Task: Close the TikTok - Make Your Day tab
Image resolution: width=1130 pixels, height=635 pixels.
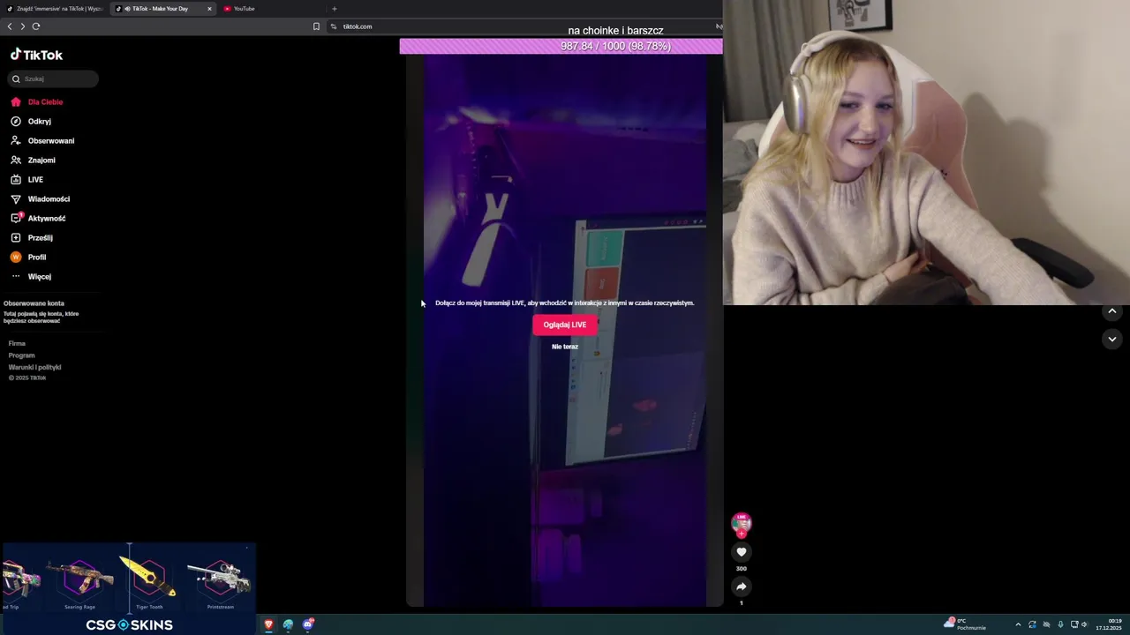Action: point(209,9)
